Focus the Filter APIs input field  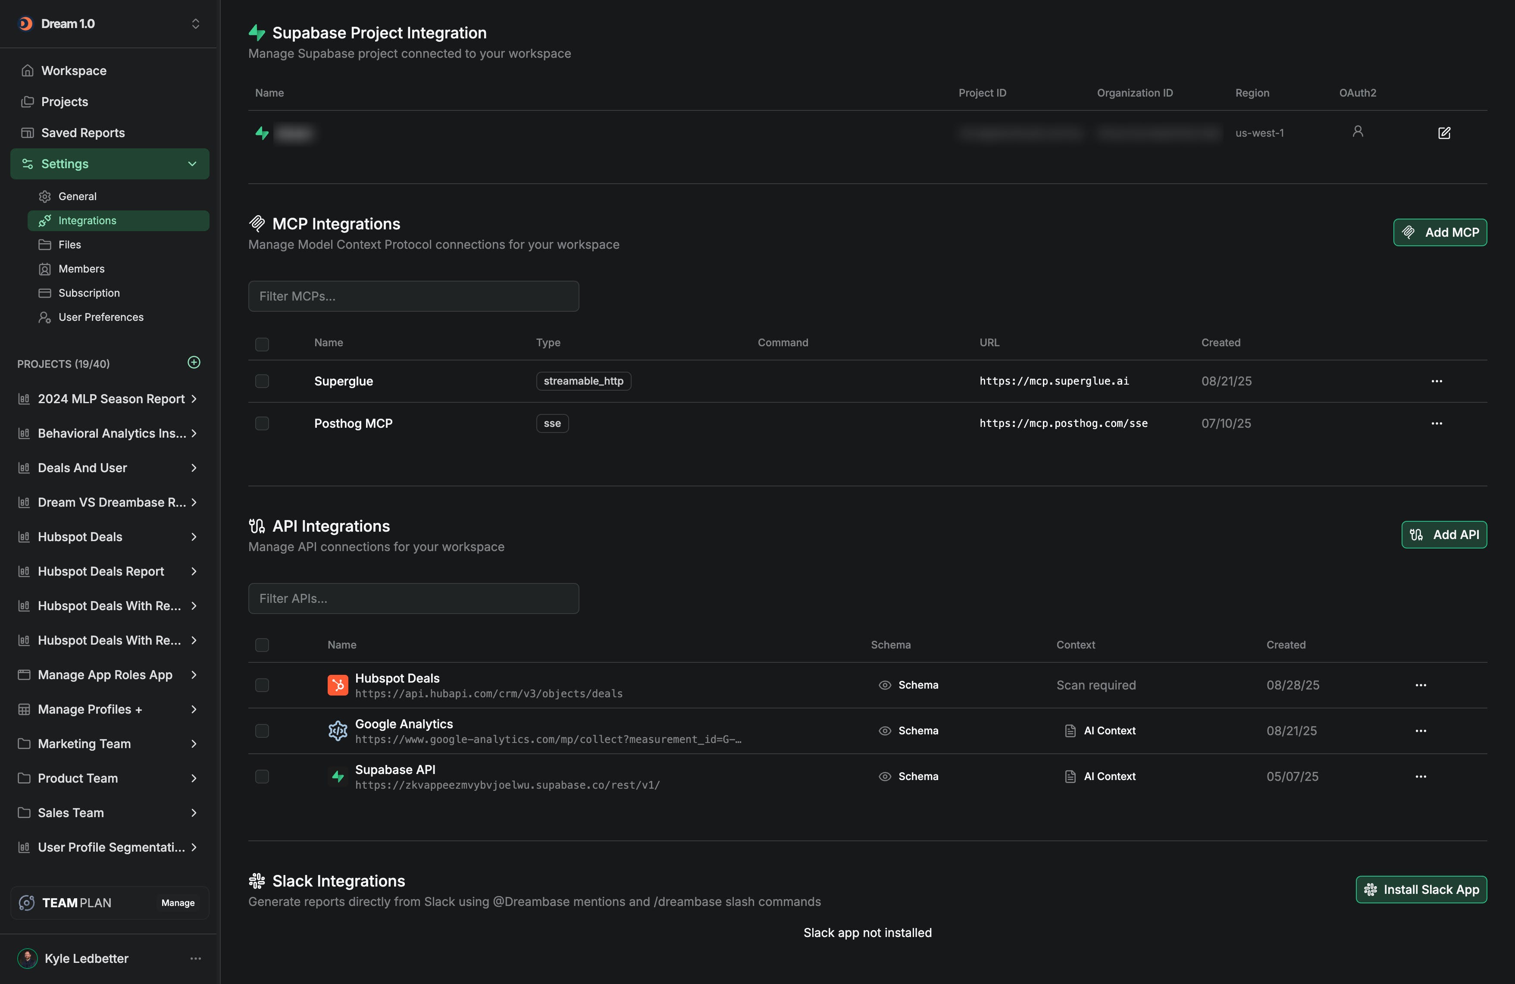413,599
